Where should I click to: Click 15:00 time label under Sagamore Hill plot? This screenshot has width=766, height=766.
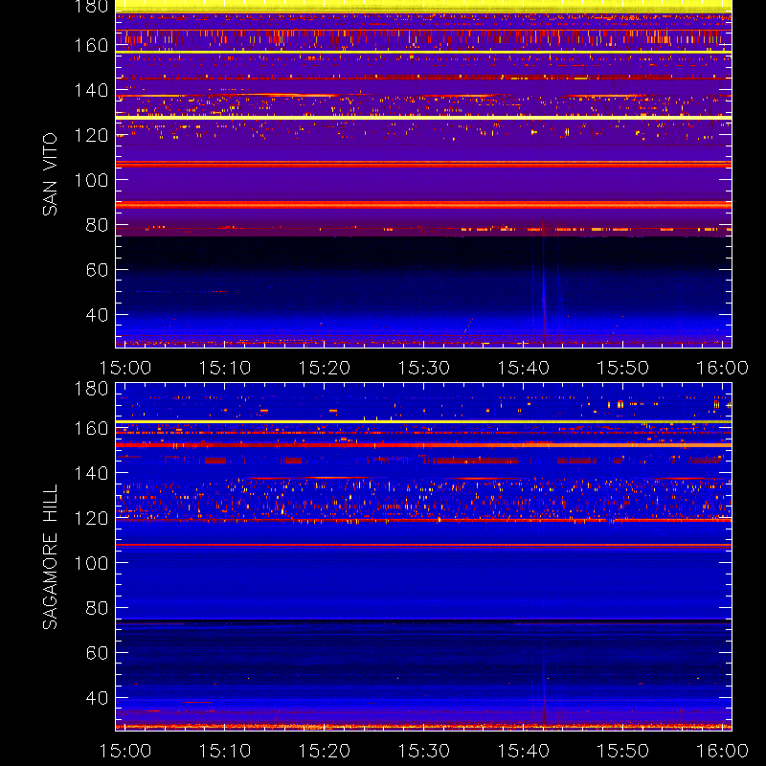[125, 751]
